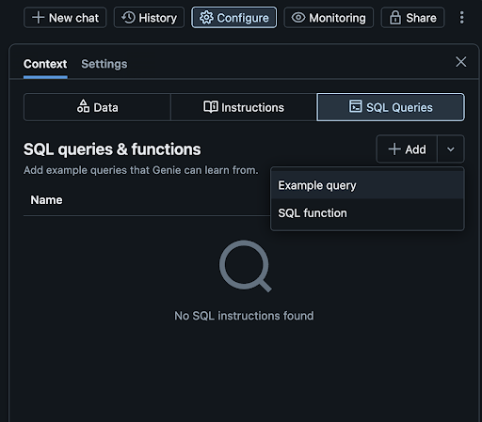Click the Add button
The height and width of the screenshot is (422, 482).
407,149
